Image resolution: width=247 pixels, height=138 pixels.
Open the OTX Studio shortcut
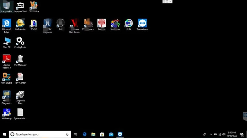click(6, 78)
